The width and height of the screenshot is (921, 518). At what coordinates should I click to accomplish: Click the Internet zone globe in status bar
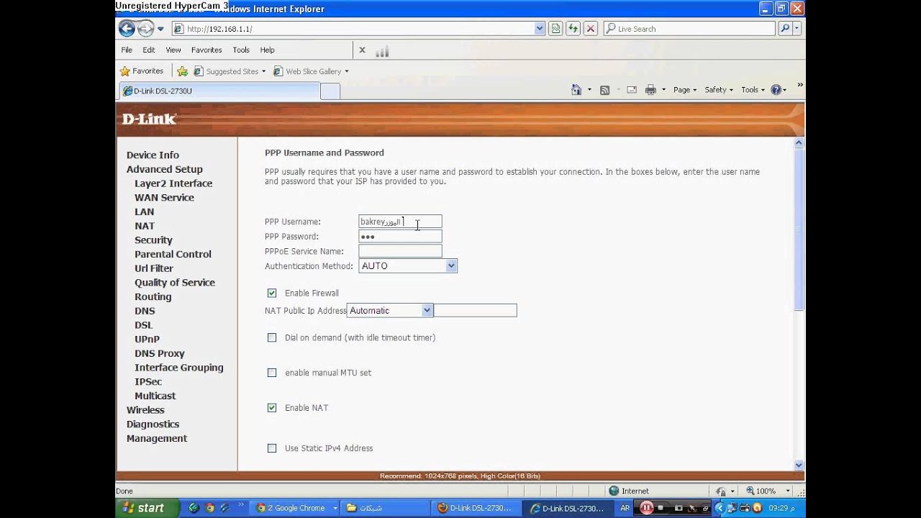[614, 491]
